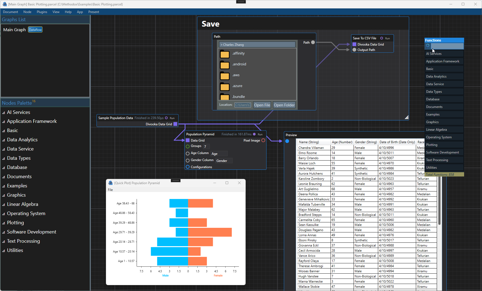This screenshot has width=482, height=291.
Task: Open the View menu
Action: click(56, 12)
